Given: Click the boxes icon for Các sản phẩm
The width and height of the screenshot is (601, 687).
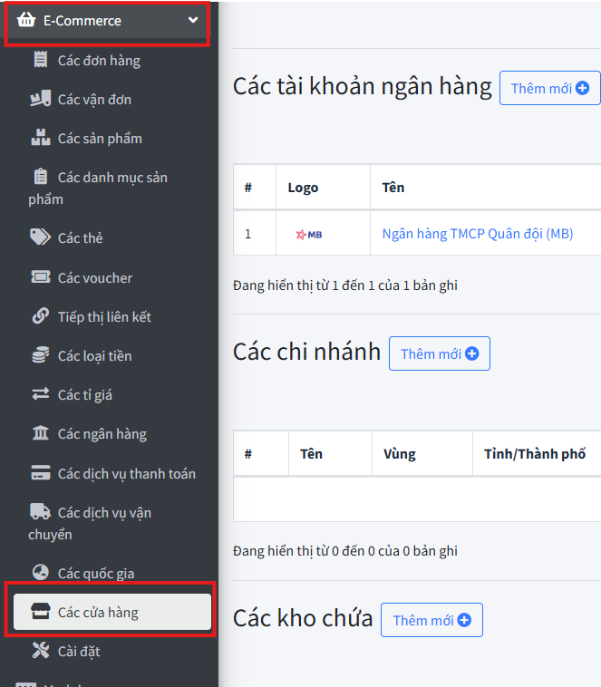Looking at the screenshot, I should tap(40, 138).
